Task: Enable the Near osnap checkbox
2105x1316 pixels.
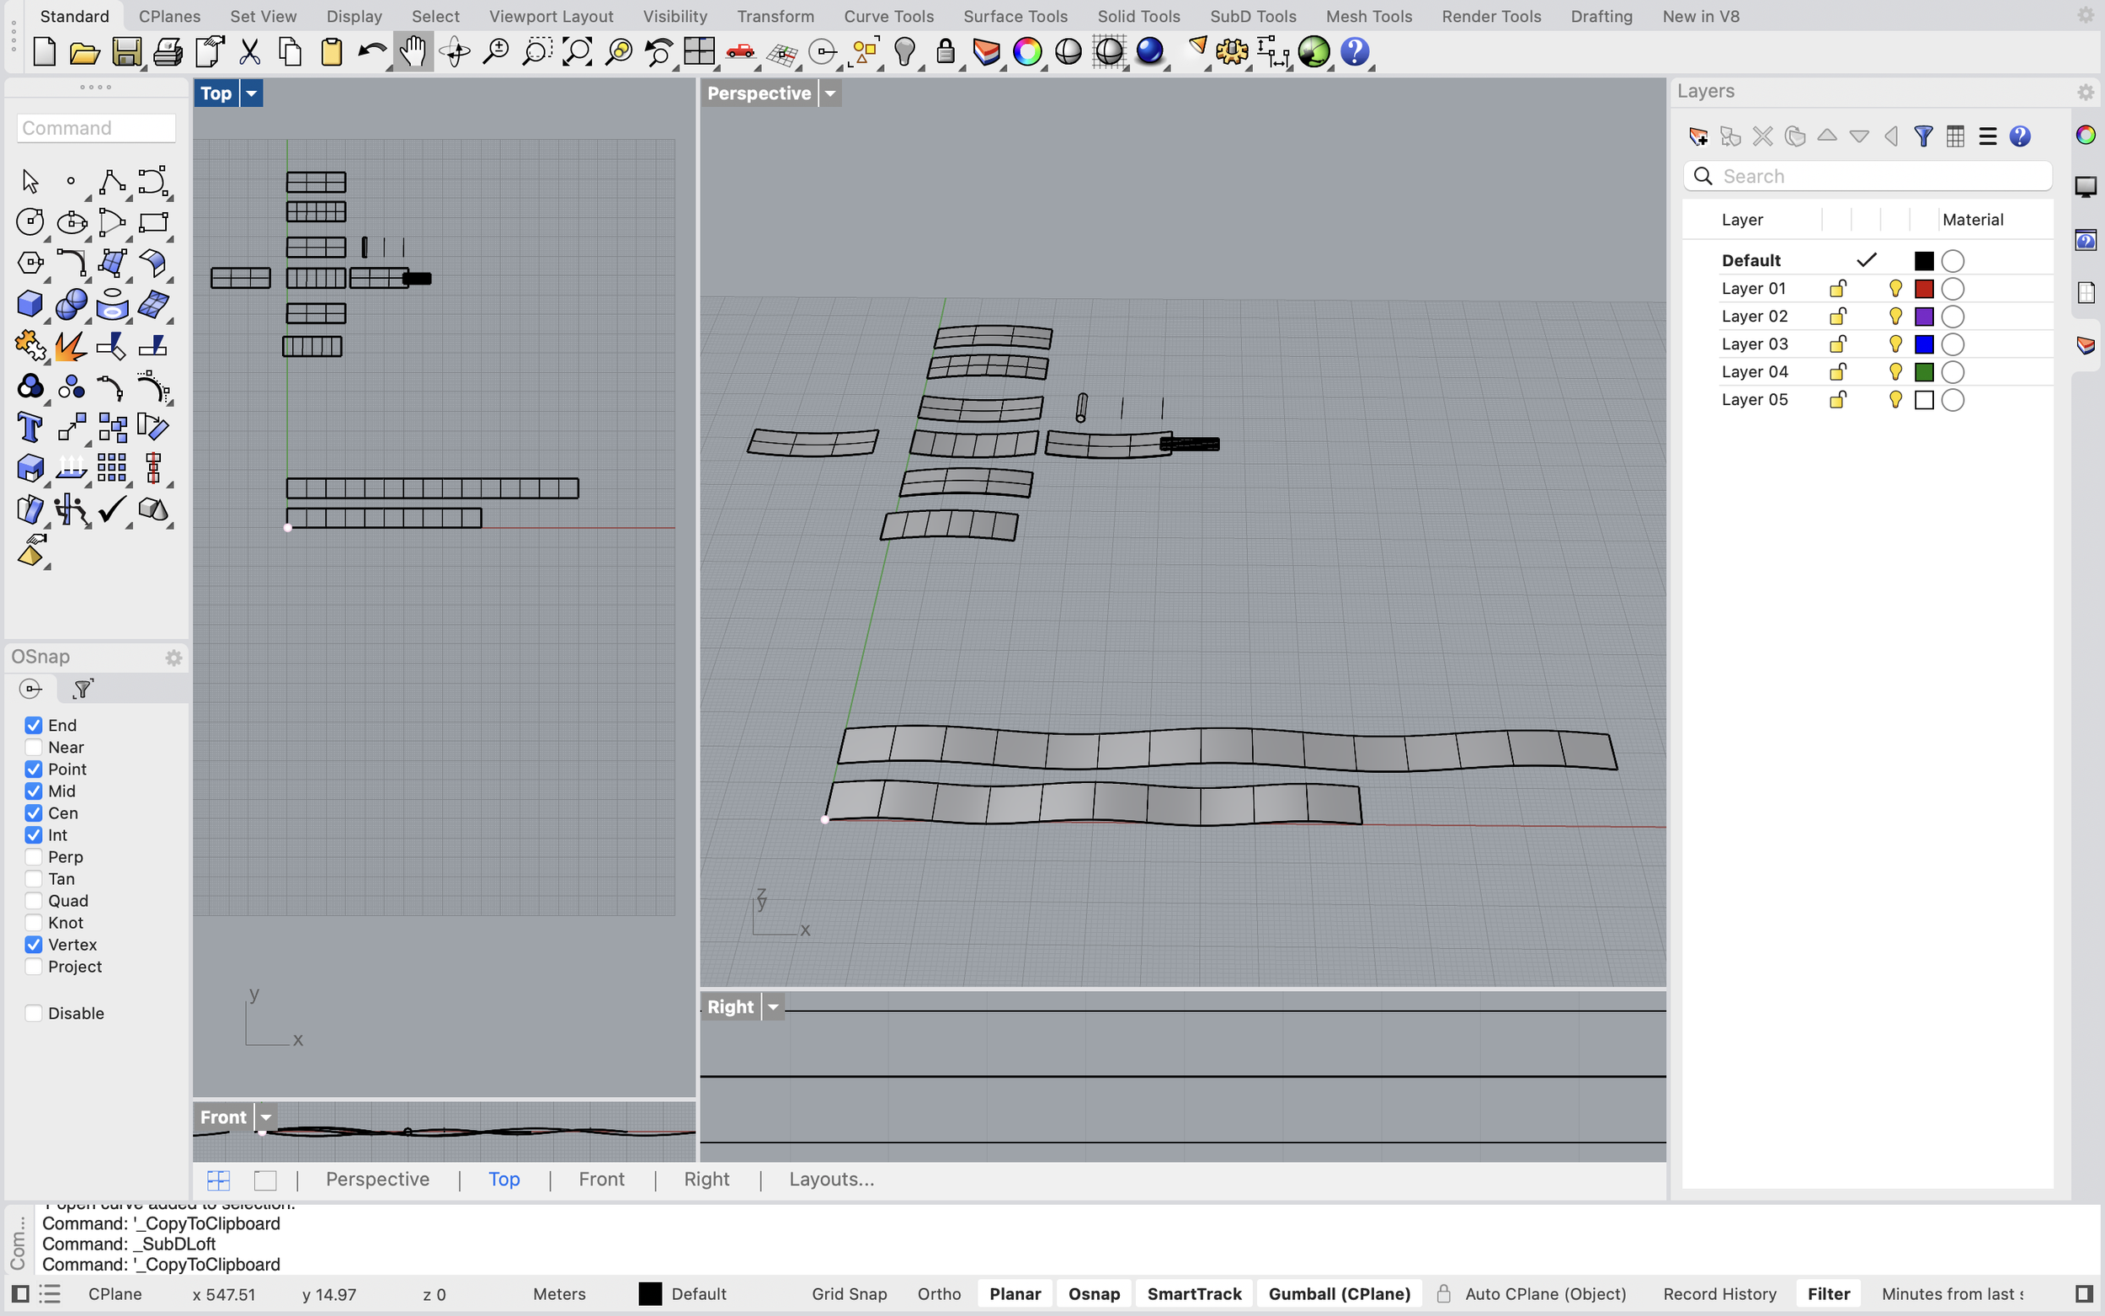Action: pos(33,747)
